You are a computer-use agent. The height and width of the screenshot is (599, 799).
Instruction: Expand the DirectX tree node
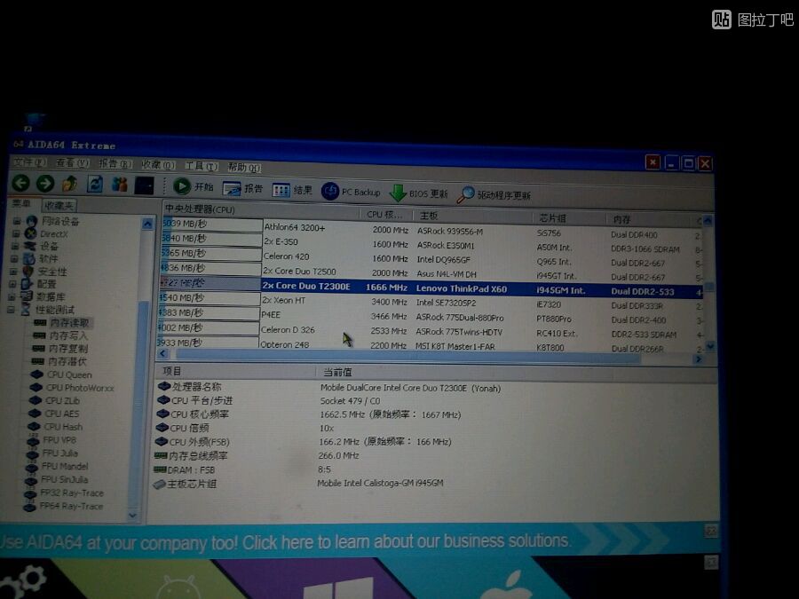tap(16, 233)
